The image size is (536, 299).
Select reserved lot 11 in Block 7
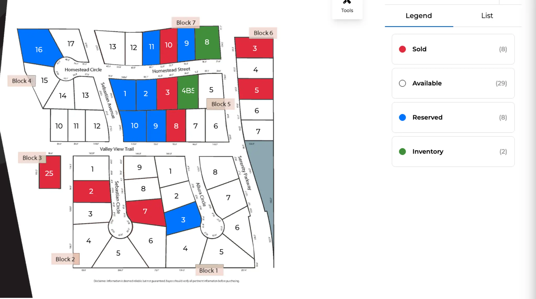[151, 47]
